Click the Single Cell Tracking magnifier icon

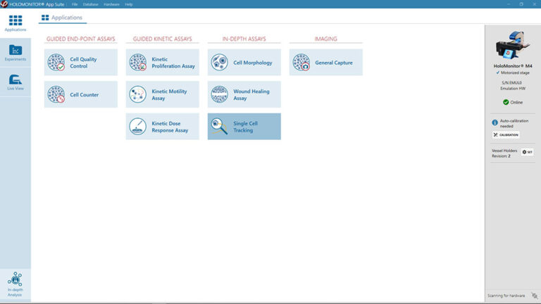tap(220, 127)
